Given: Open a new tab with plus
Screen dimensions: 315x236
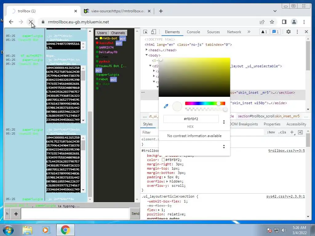Looking at the screenshot, I should [161, 11].
